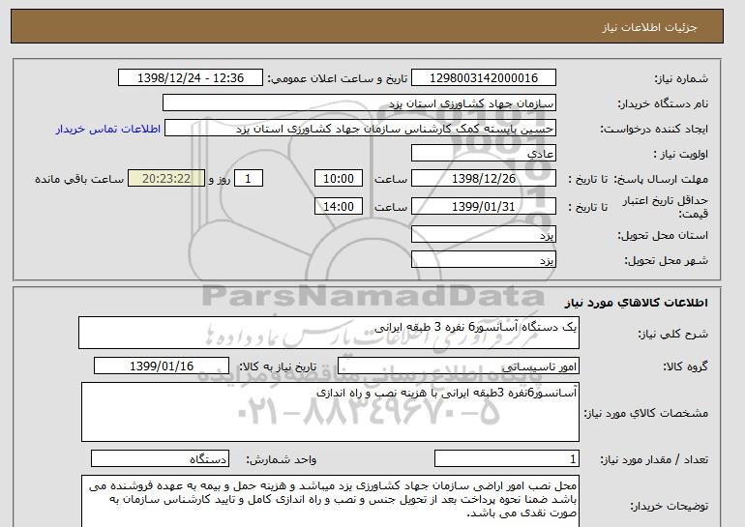This screenshot has height=527, width=745.
Task: Click the buyer organization name field
Action: (359, 103)
